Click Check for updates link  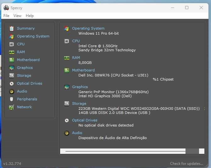[186, 164]
